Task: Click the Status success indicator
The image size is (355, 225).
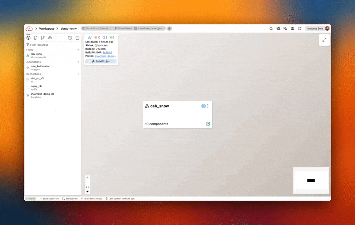Action: click(x=97, y=46)
